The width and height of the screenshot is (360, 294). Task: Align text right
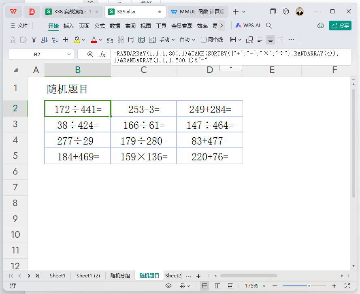tap(281, 40)
